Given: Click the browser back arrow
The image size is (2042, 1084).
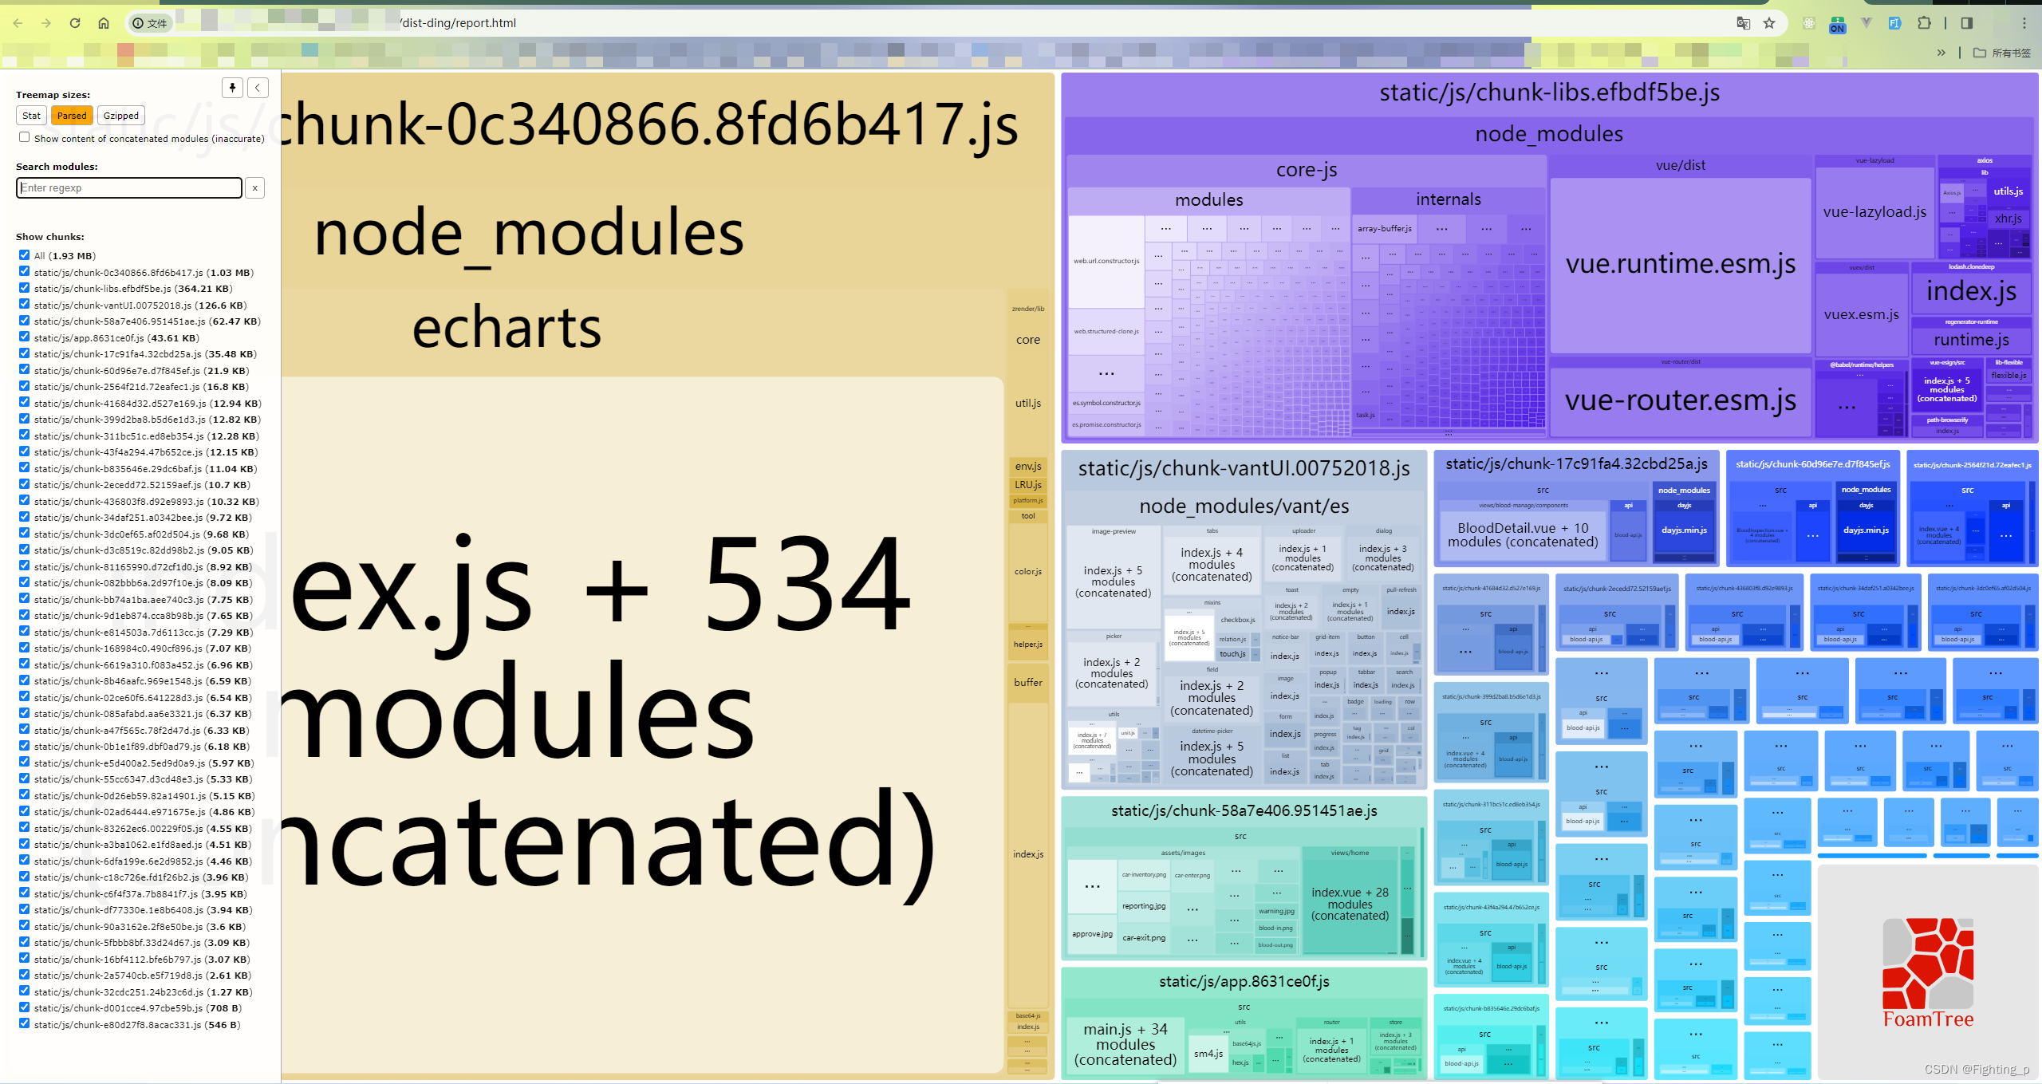Looking at the screenshot, I should point(18,23).
